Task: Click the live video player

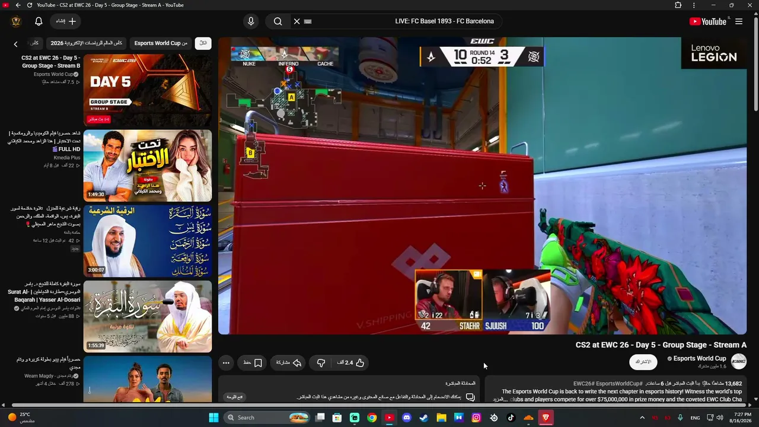Action: point(482,186)
